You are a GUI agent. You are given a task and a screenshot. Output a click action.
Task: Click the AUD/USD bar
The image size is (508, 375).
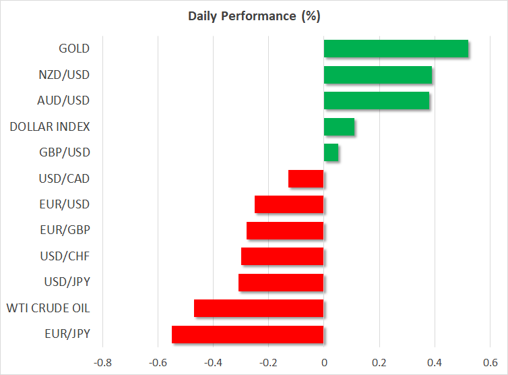pos(376,101)
